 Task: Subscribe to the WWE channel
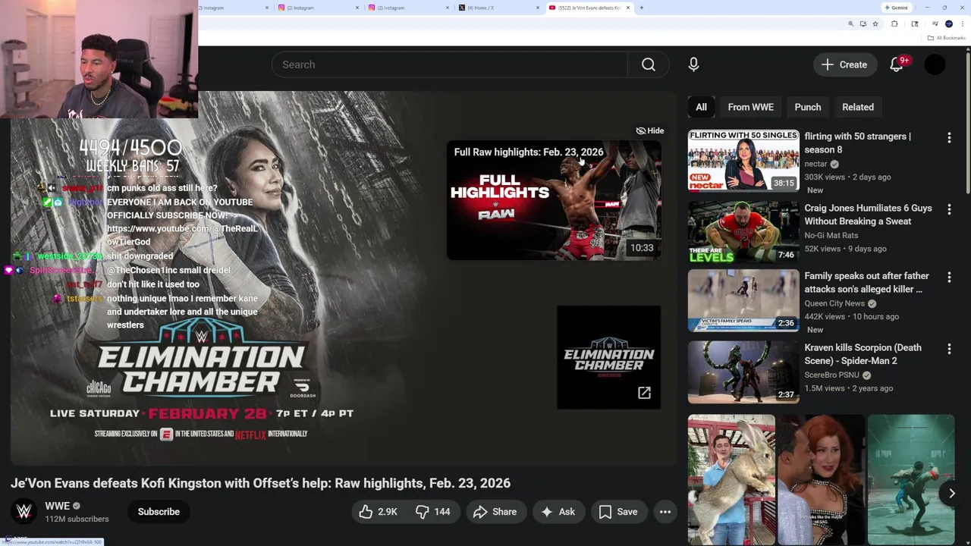point(159,512)
